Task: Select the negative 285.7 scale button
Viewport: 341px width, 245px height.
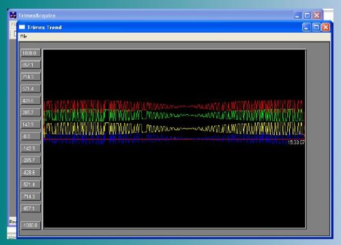Action: [x=31, y=160]
